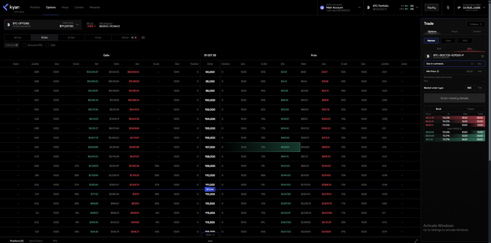
Task: Click the Bitcoin icon beside BTC-31OCT25-107000-P
Action: coord(428,56)
